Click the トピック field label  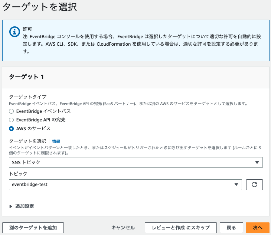(x=18, y=173)
